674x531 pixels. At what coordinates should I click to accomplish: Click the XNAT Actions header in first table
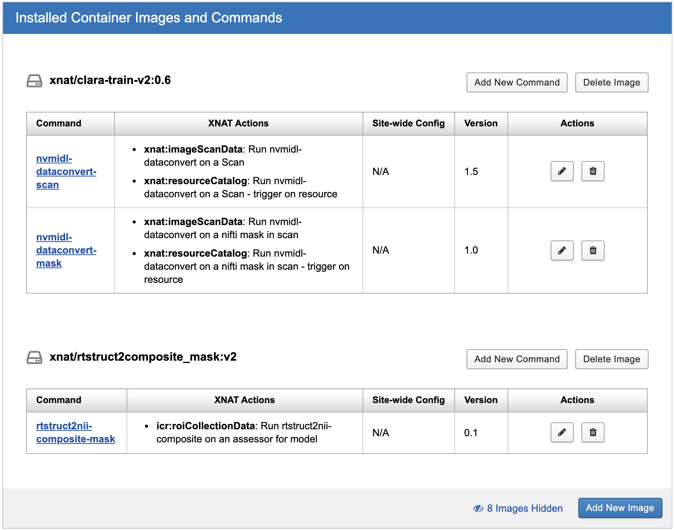238,123
